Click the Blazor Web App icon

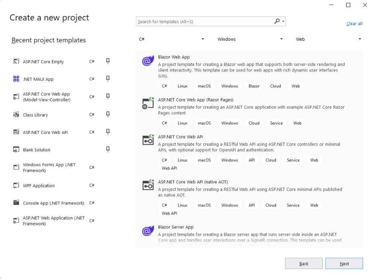(x=148, y=61)
